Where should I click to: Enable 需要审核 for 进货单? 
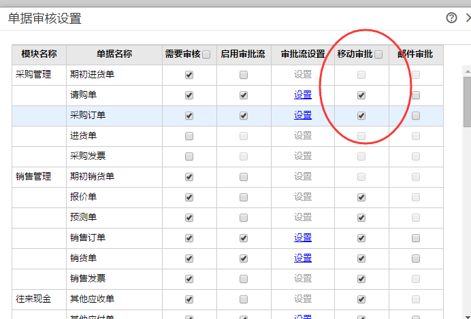pyautogui.click(x=189, y=136)
